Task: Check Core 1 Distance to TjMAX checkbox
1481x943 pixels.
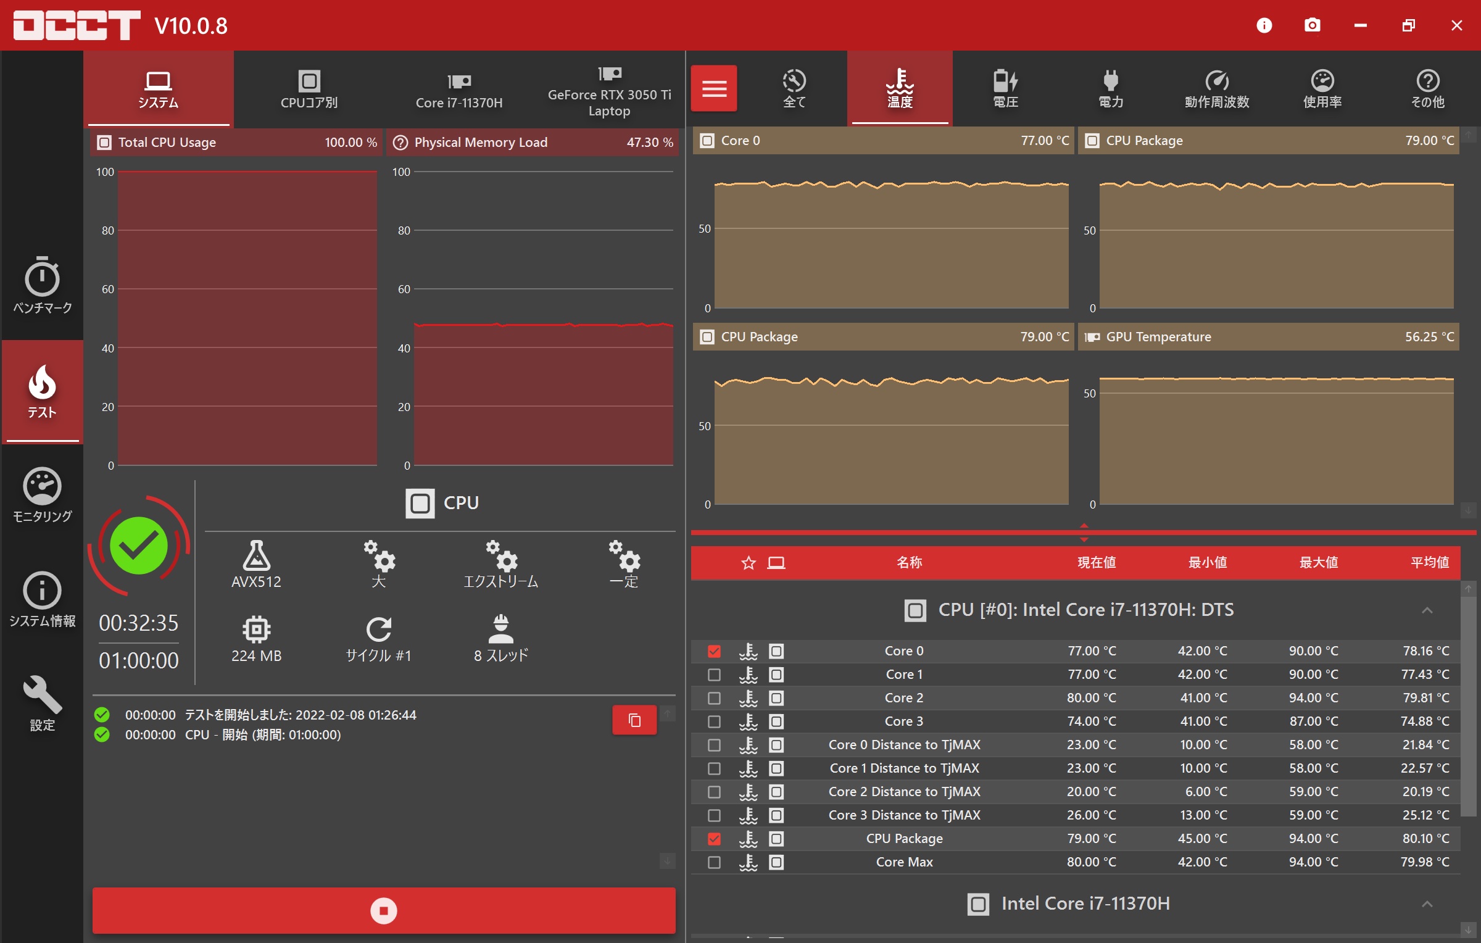Action: tap(714, 768)
